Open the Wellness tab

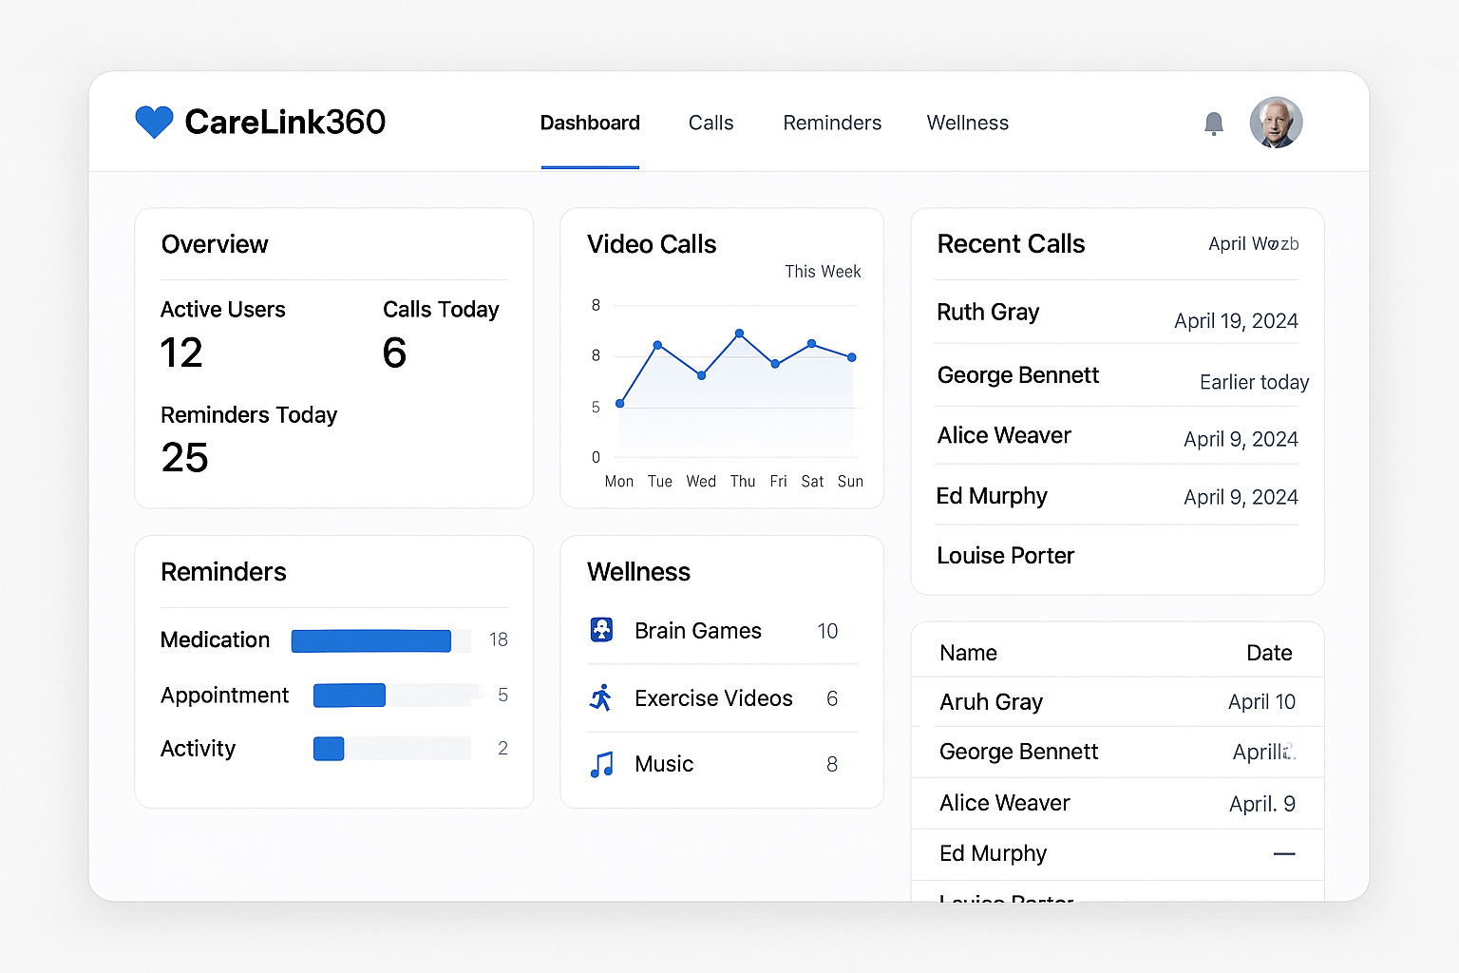click(967, 124)
